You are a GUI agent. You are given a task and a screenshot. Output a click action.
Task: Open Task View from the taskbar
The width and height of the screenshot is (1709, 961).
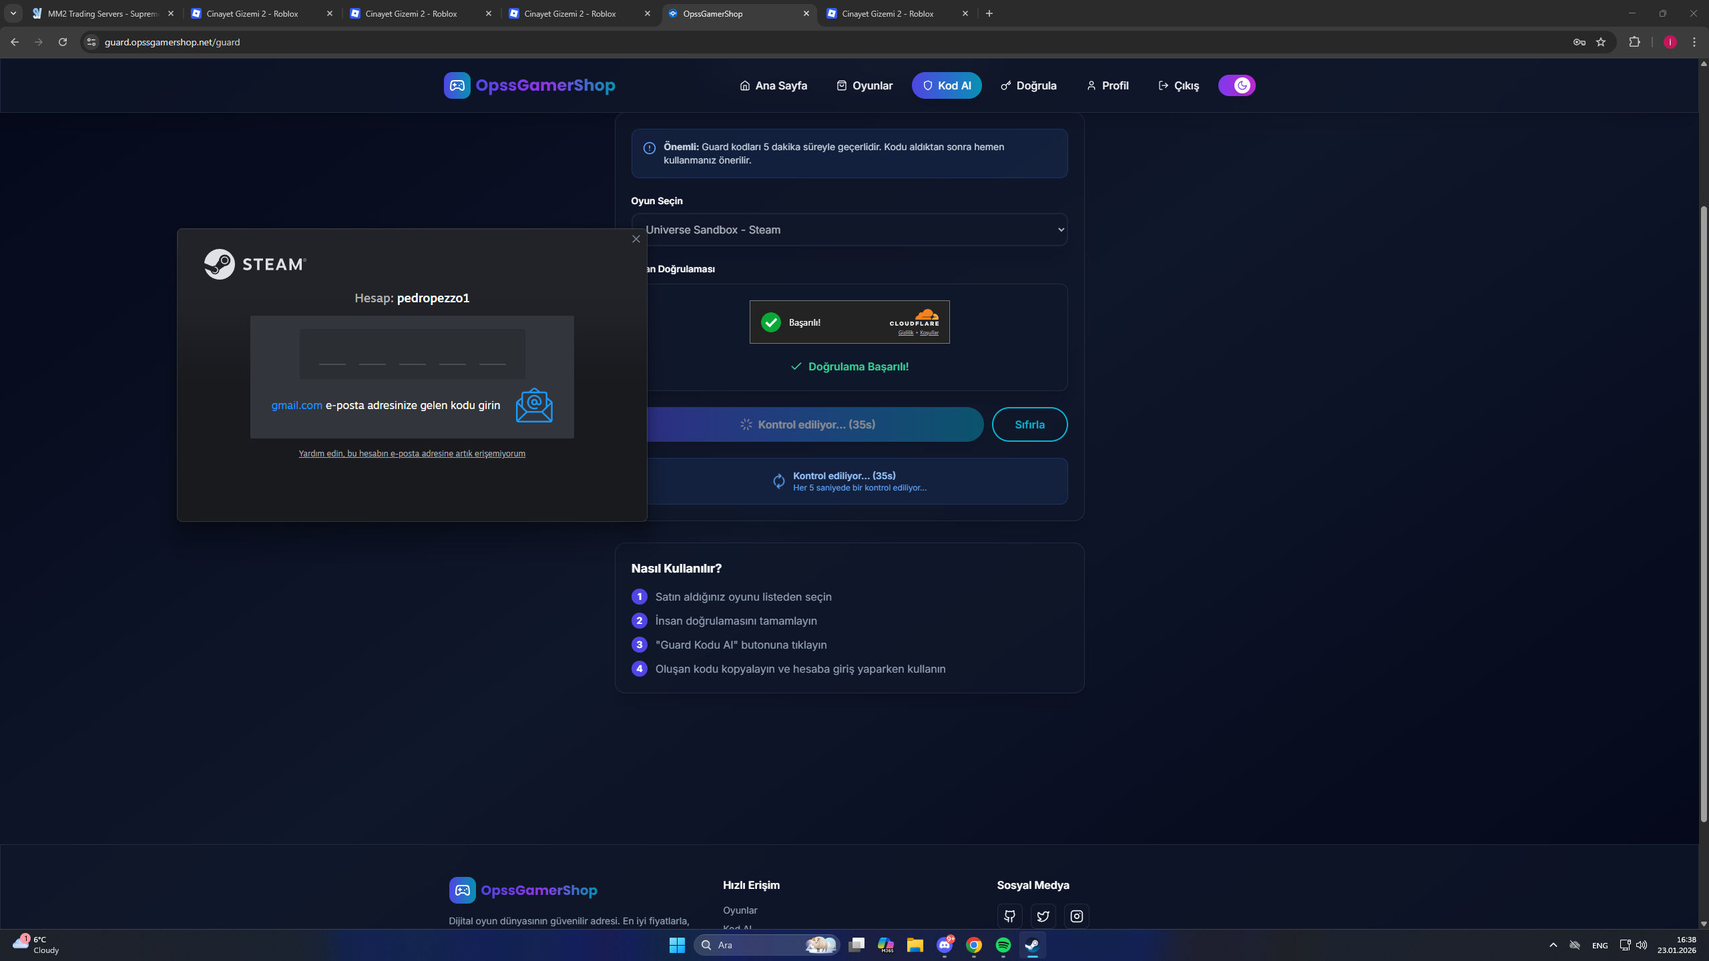(857, 945)
